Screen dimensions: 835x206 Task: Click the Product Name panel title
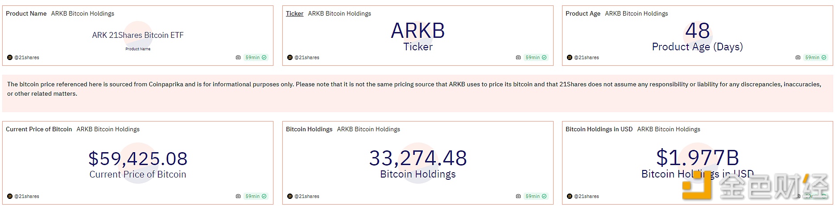(x=26, y=14)
